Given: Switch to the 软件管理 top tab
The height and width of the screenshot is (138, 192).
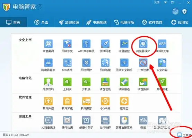Looking at the screenshot, I should point(152,22).
